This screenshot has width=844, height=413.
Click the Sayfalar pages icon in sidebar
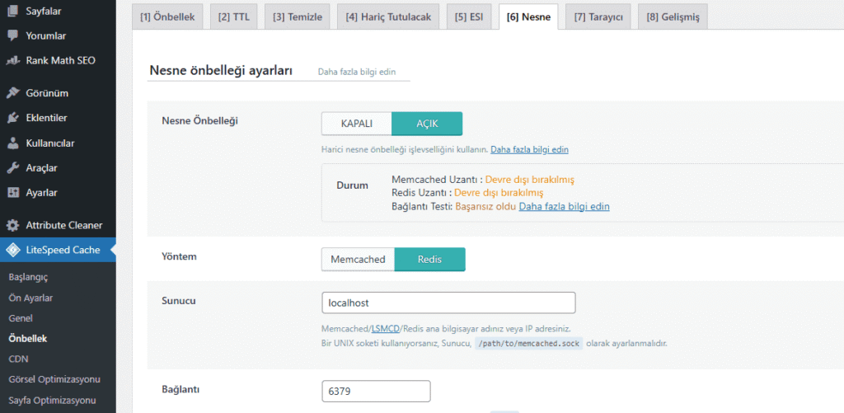[12, 12]
